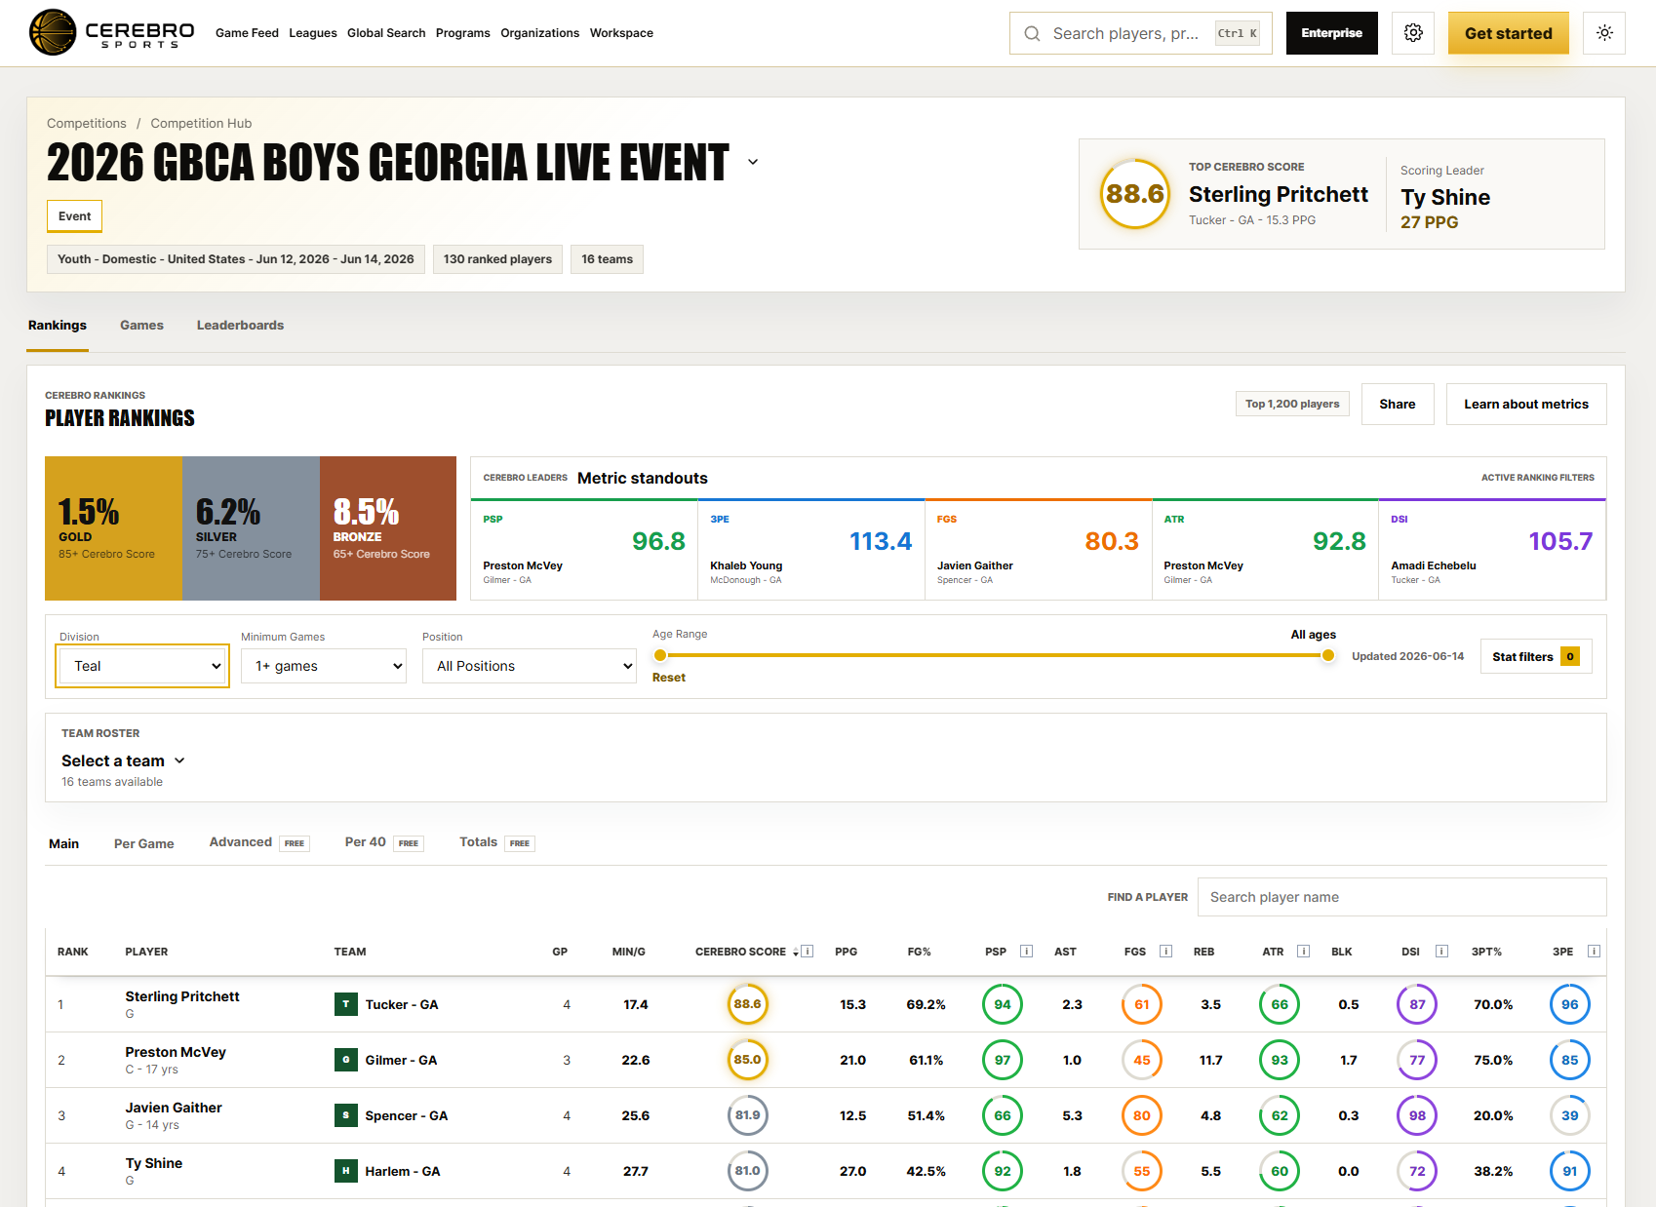Click the Gold 1.5% tier swatch
The image size is (1656, 1207).
point(113,528)
